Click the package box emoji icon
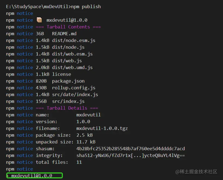223x180 pixels. click(x=39, y=20)
